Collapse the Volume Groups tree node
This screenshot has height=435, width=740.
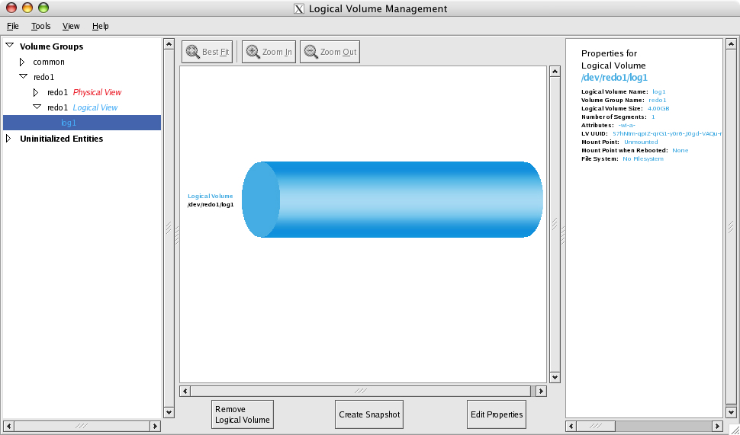[9, 46]
